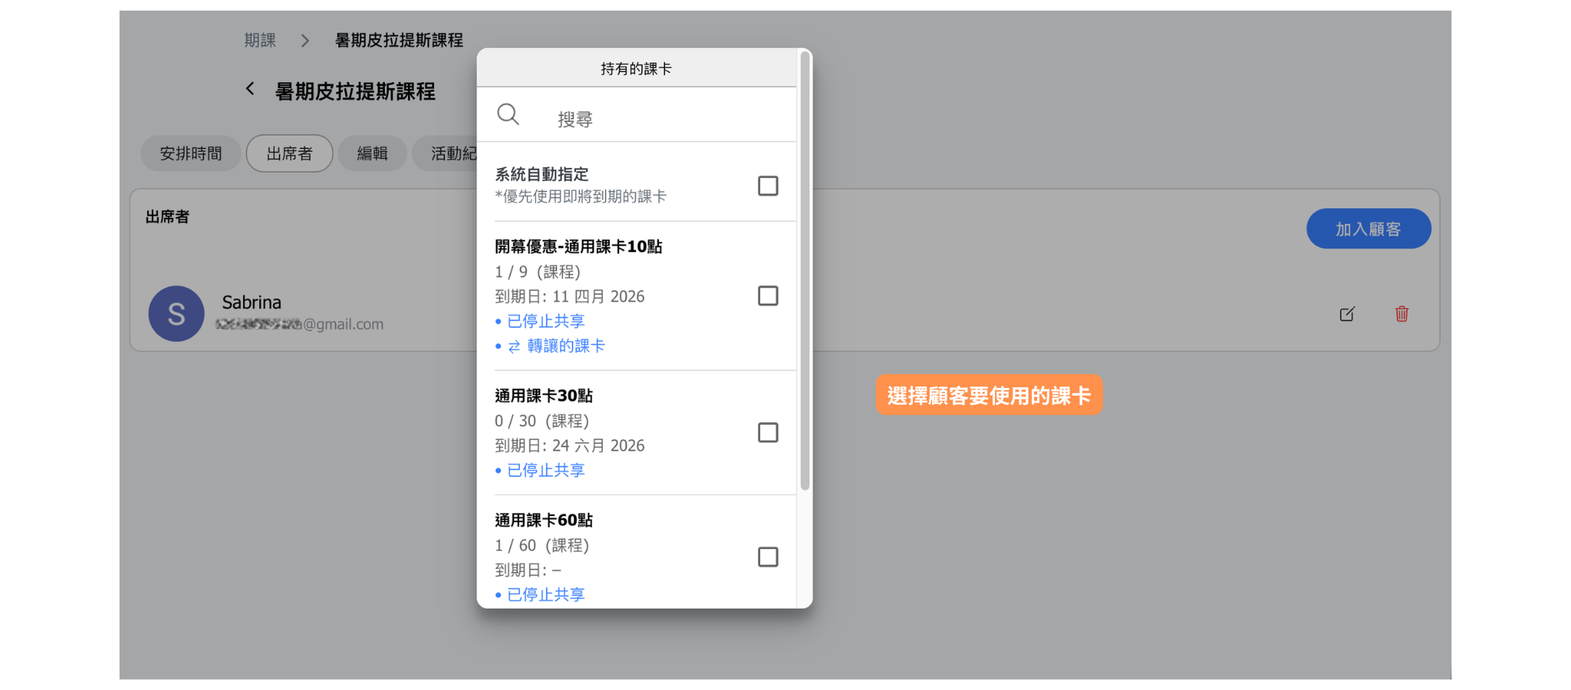Click the edit pencil icon for Sabrina
Screen dimensions: 1571x690
click(x=1347, y=314)
